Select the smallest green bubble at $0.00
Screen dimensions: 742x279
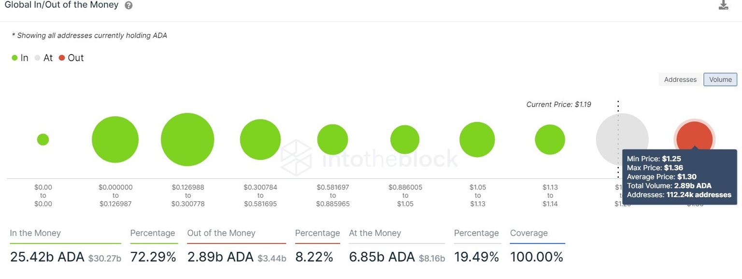[43, 139]
